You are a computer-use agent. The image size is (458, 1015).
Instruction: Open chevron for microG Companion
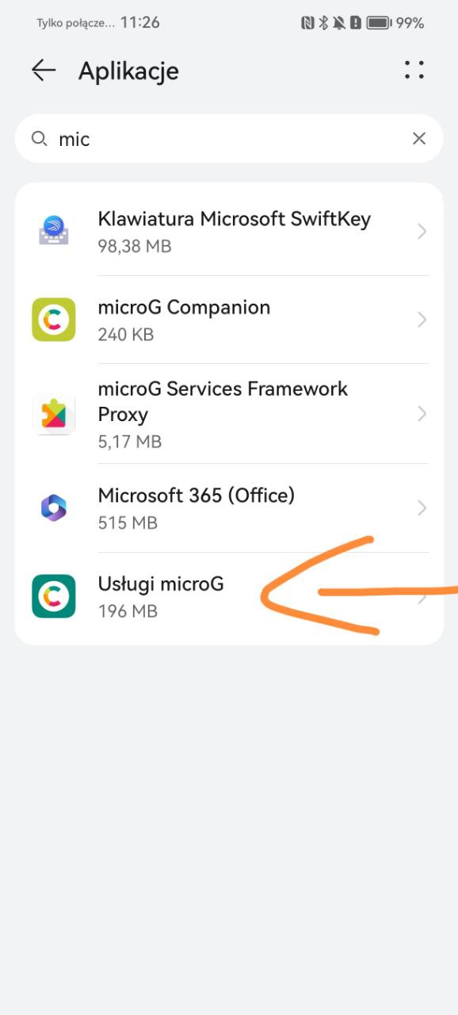click(422, 320)
